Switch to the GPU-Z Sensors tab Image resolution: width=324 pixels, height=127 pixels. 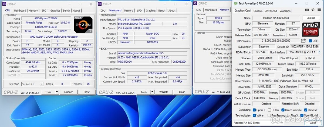point(258,11)
